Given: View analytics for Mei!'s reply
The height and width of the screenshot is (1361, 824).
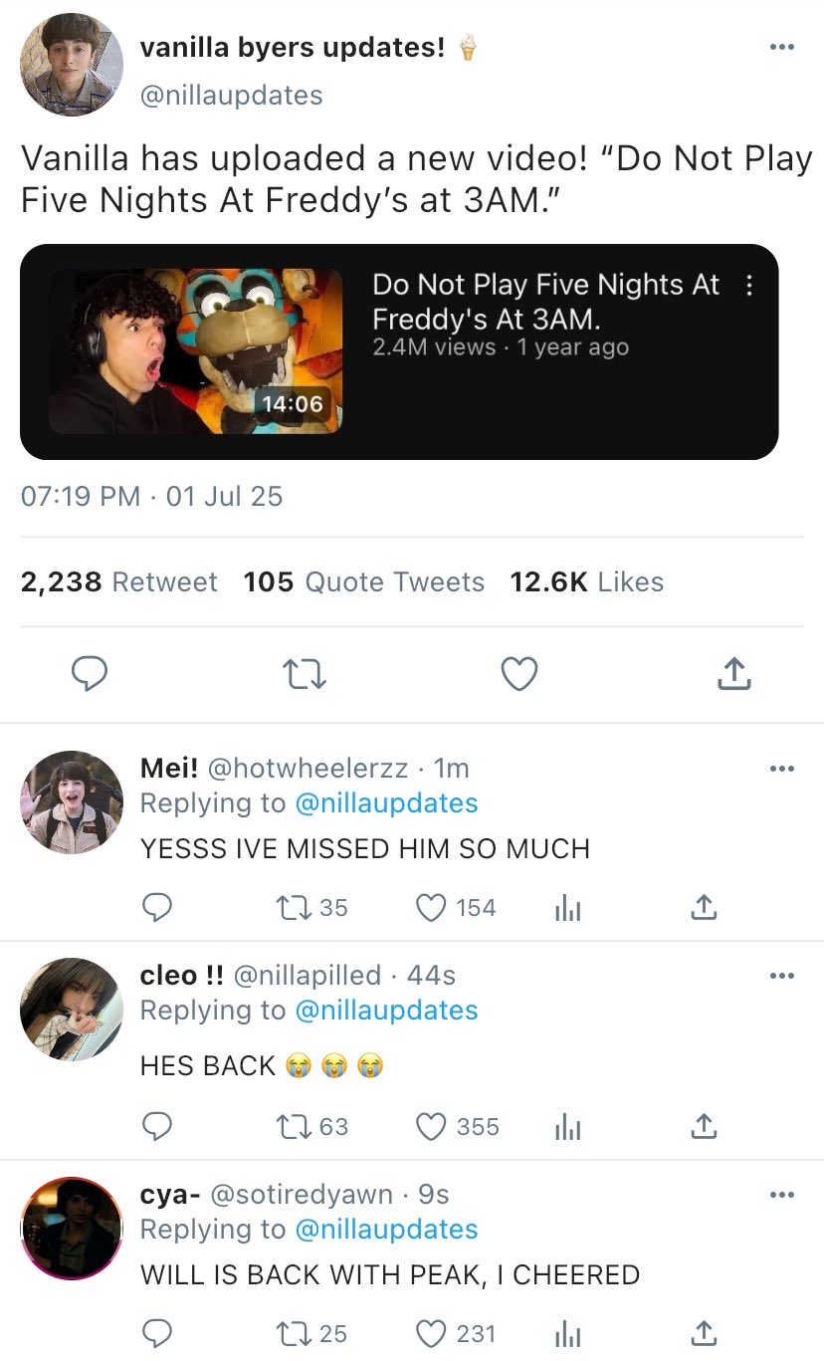Looking at the screenshot, I should (x=566, y=908).
